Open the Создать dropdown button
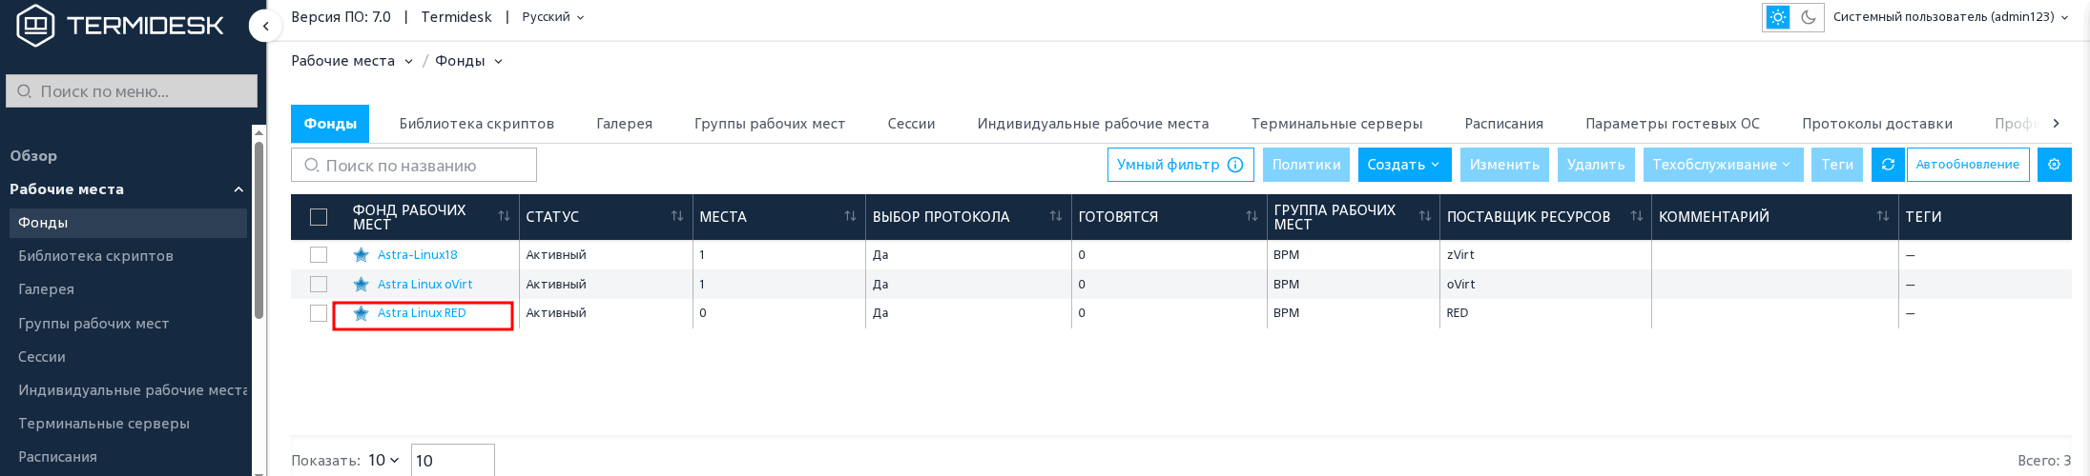2090x476 pixels. [x=1405, y=165]
